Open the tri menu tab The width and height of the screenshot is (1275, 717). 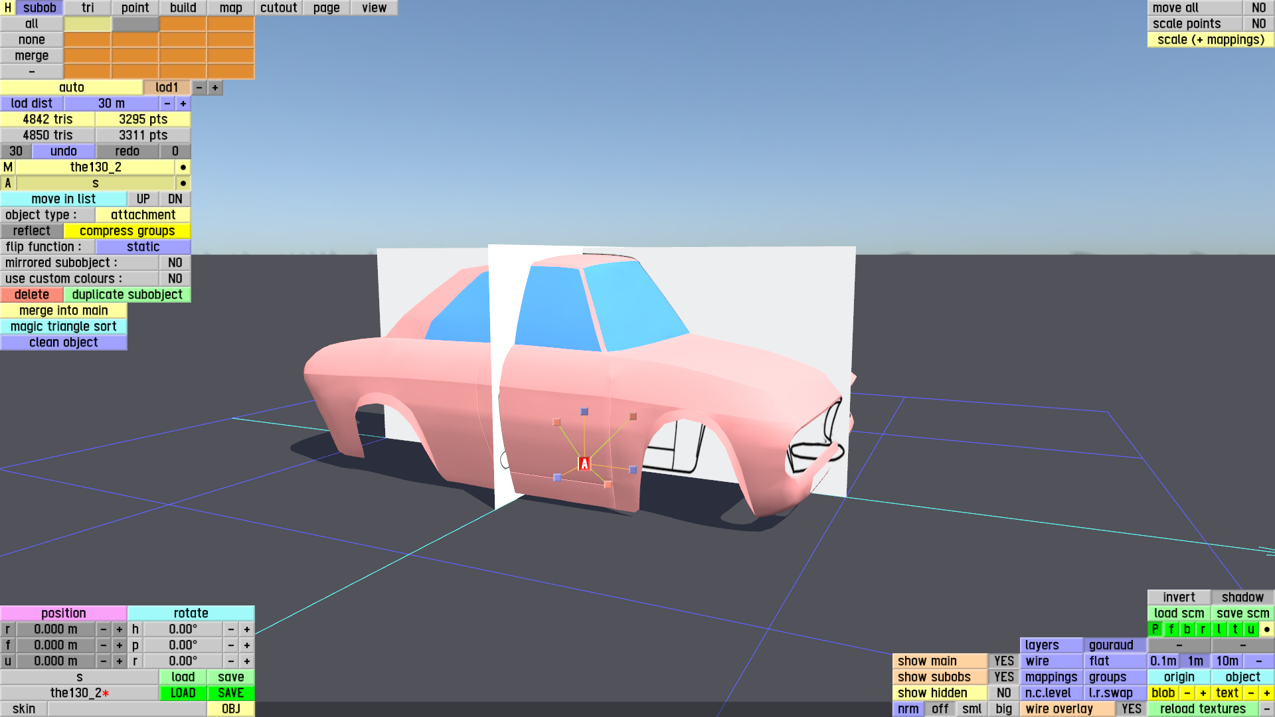pyautogui.click(x=88, y=8)
